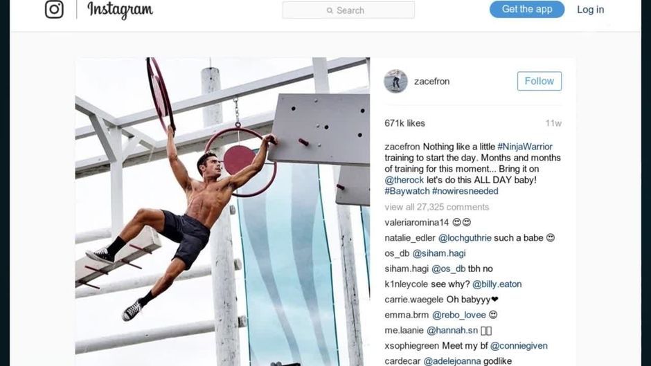Click the Log in link
This screenshot has height=366, width=651.
point(590,10)
